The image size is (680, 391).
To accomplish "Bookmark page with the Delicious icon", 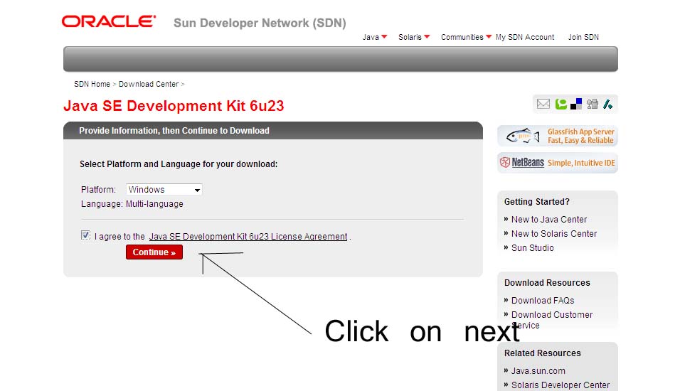I will point(576,104).
